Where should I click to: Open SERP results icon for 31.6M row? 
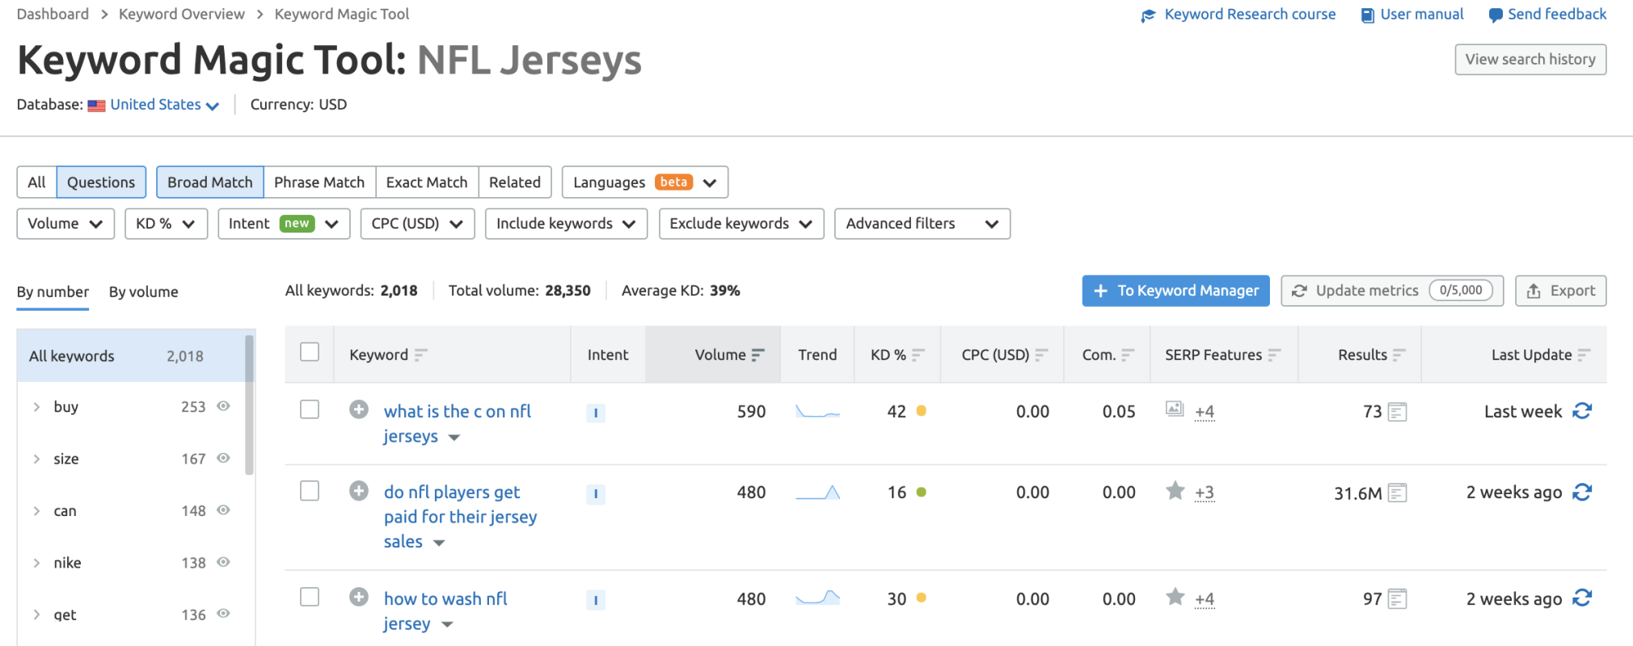[1397, 493]
